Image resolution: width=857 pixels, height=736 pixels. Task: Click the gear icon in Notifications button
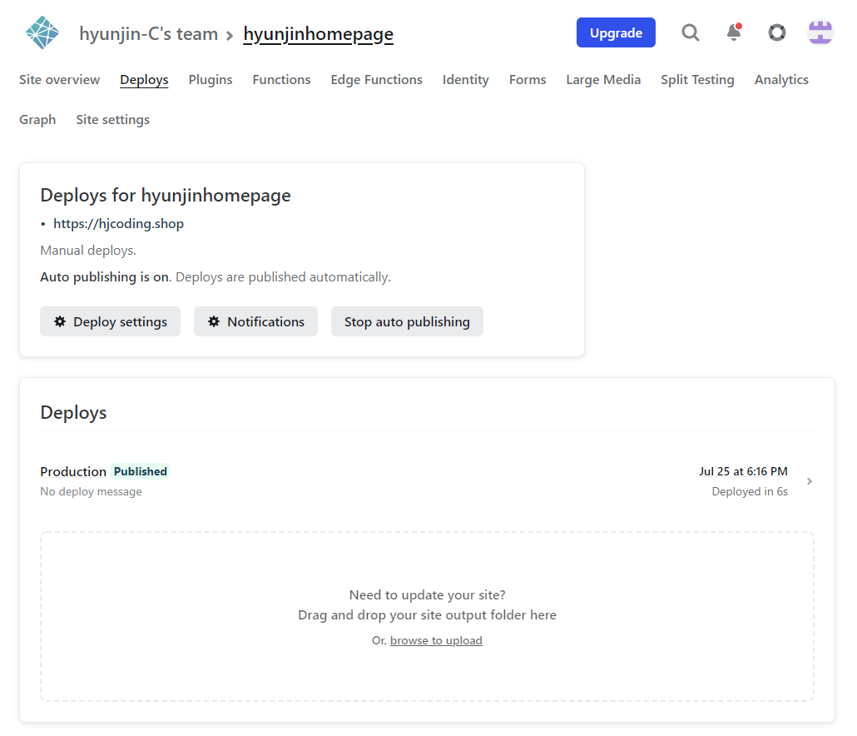tap(214, 321)
